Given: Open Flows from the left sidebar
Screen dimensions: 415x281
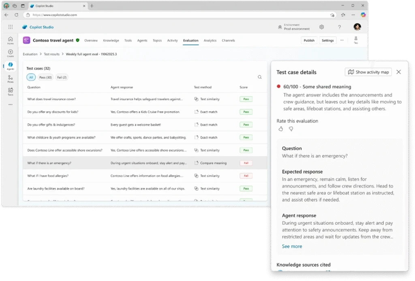Looking at the screenshot, I should [10, 78].
